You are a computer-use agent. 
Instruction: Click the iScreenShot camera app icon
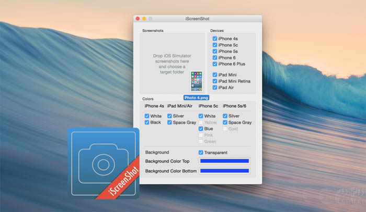coord(104,163)
